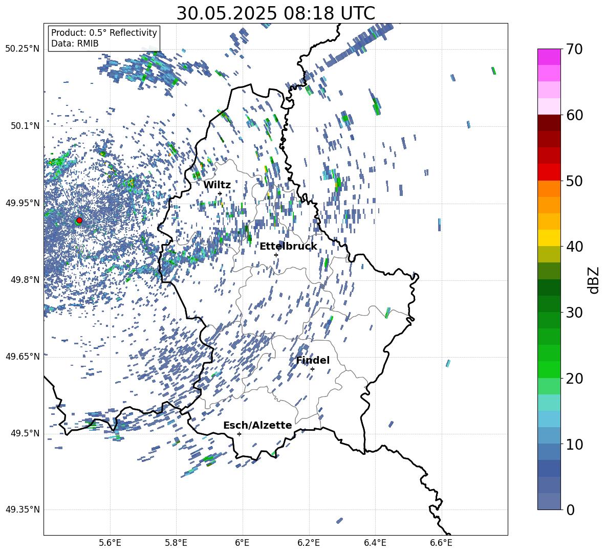Select the Esch/Alzette city label
Screen dimensions: 606x553
pos(257,425)
